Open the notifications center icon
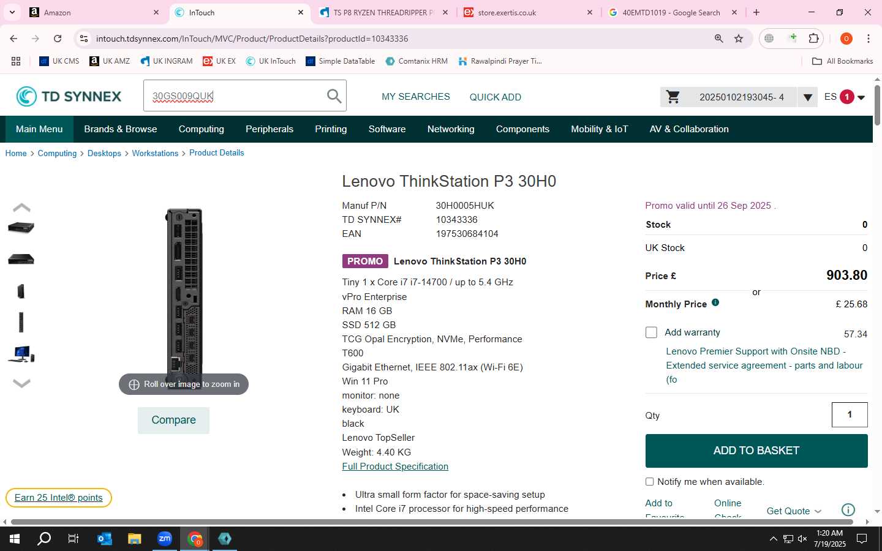882x551 pixels. (x=862, y=539)
